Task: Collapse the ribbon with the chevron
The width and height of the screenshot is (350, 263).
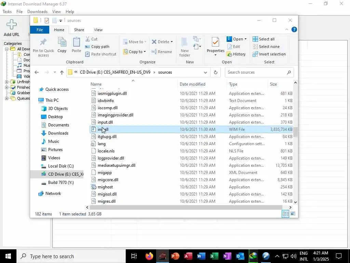Action: (x=287, y=29)
